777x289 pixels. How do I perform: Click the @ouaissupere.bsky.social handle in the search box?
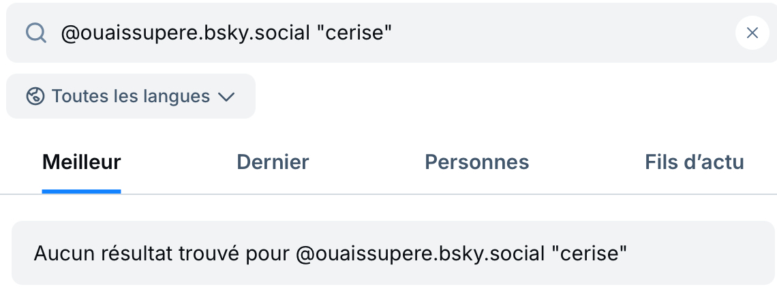coord(184,33)
